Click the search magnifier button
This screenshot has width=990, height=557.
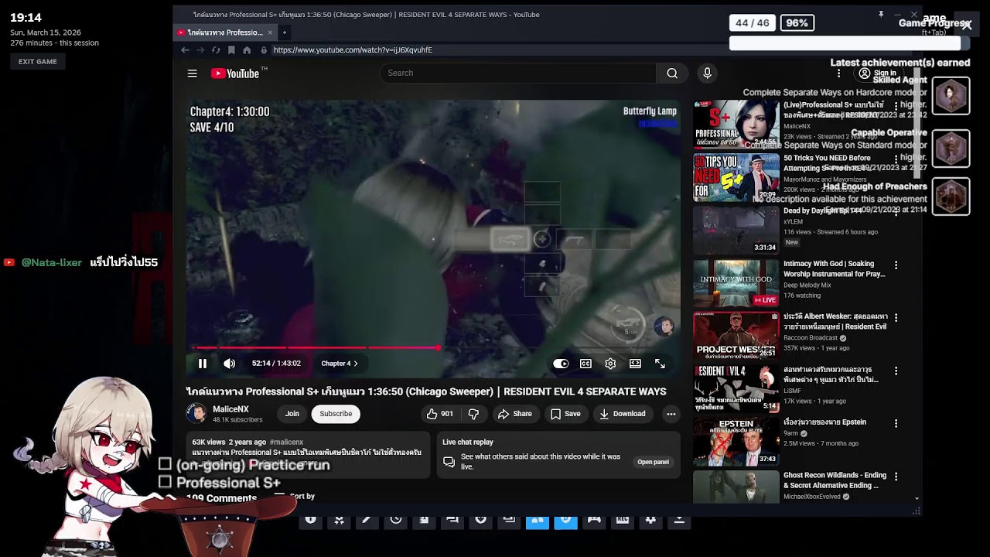(672, 73)
